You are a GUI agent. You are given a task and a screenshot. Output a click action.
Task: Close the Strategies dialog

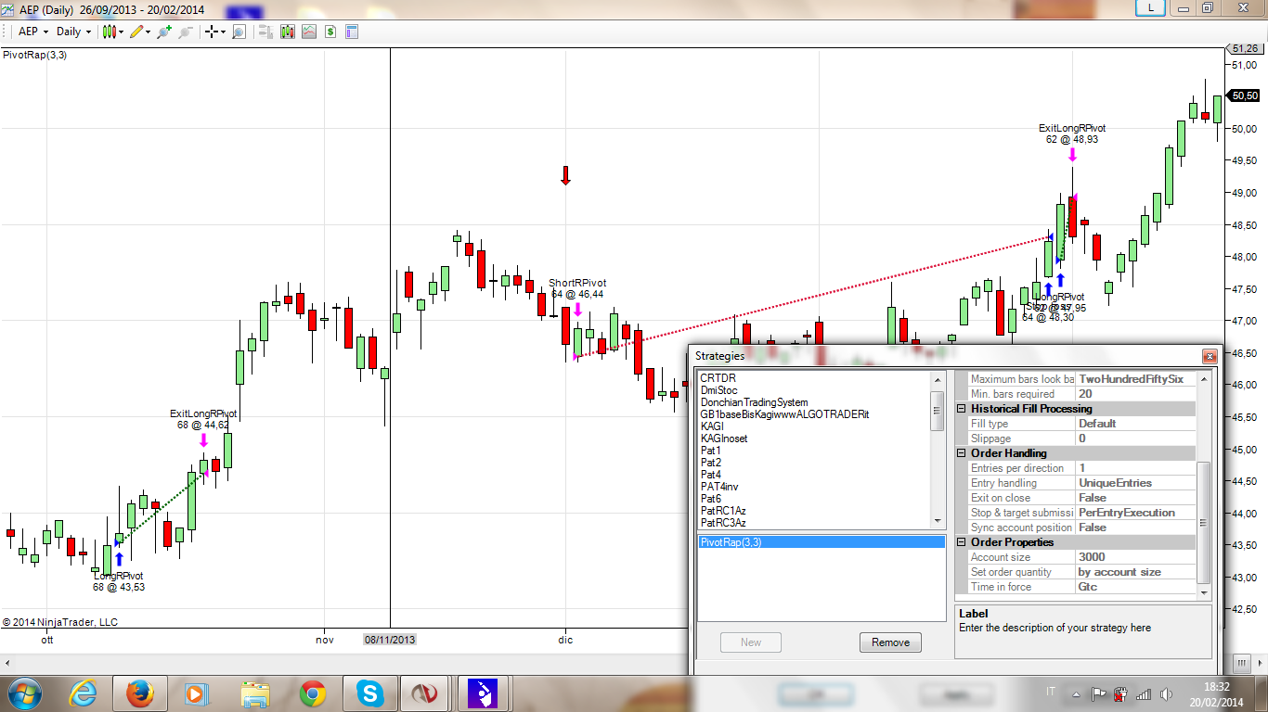(x=1209, y=356)
